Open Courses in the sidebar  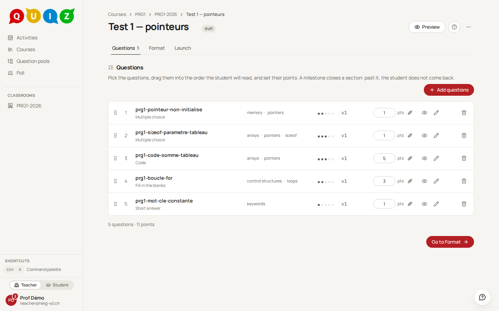[x=41, y=49]
